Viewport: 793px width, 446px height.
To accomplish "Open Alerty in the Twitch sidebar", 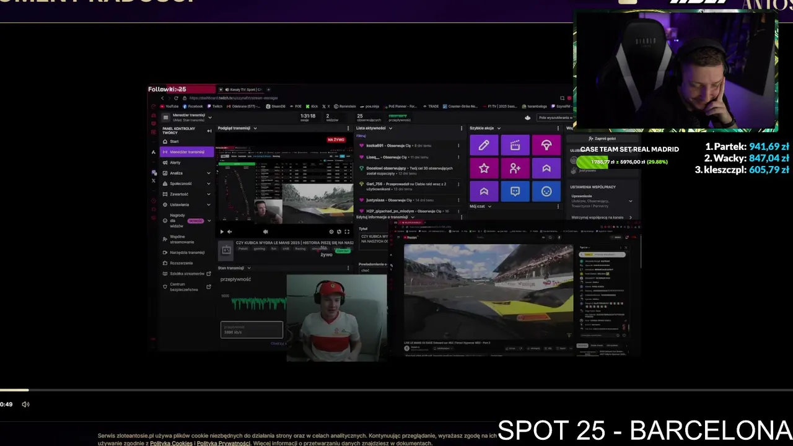I will 175,162.
